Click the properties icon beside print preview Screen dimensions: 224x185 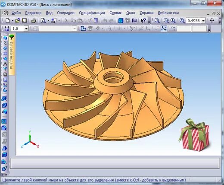(54, 21)
